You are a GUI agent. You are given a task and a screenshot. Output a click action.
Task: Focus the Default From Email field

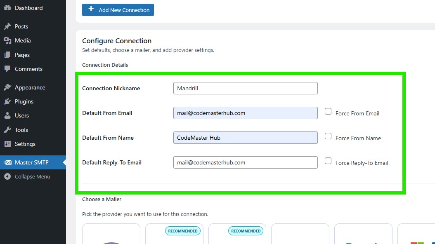(x=245, y=113)
